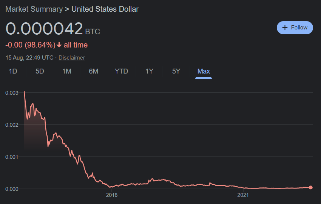The height and width of the screenshot is (204, 321).
Task: Click the United States Dollar title
Action: [x=105, y=9]
